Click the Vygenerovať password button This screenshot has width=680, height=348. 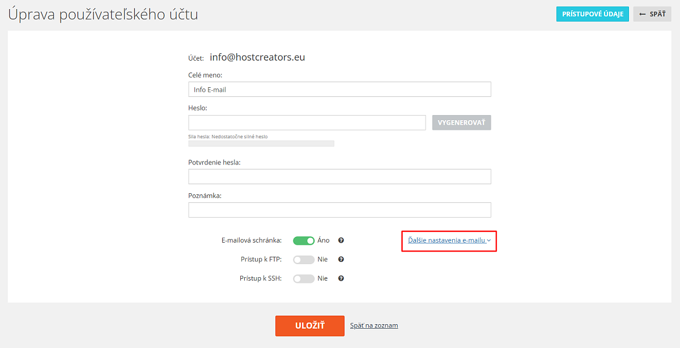(462, 123)
